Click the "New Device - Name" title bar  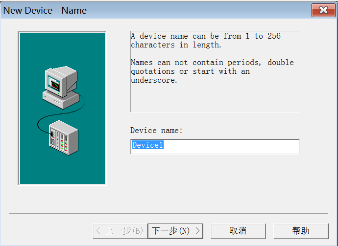[x=147, y=10]
